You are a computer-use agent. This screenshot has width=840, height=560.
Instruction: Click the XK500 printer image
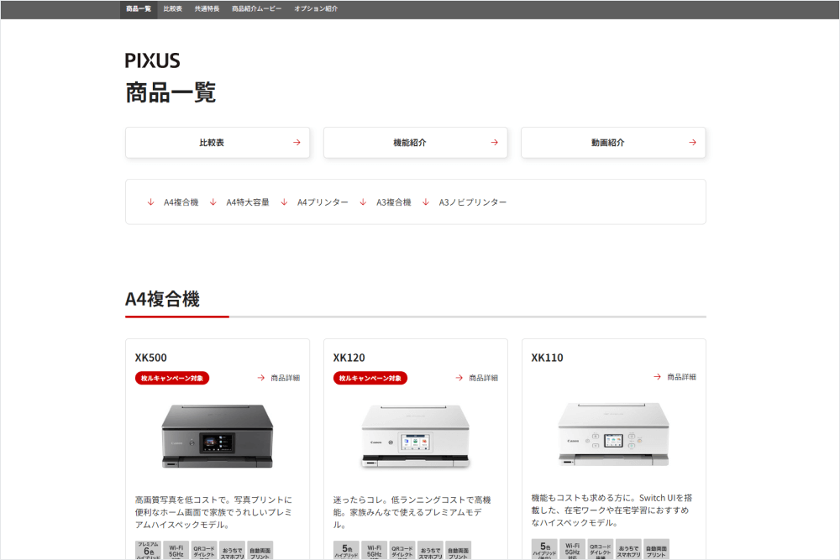pyautogui.click(x=218, y=437)
